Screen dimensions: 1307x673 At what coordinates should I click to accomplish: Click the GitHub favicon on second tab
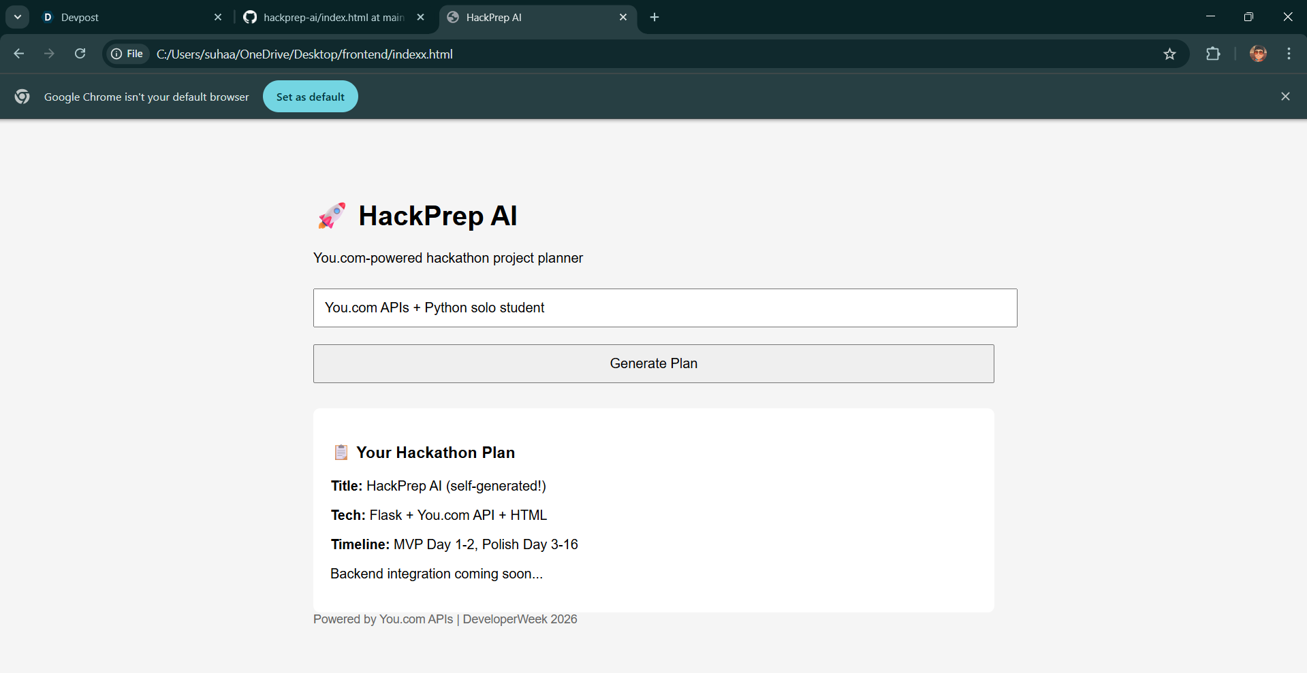point(250,17)
